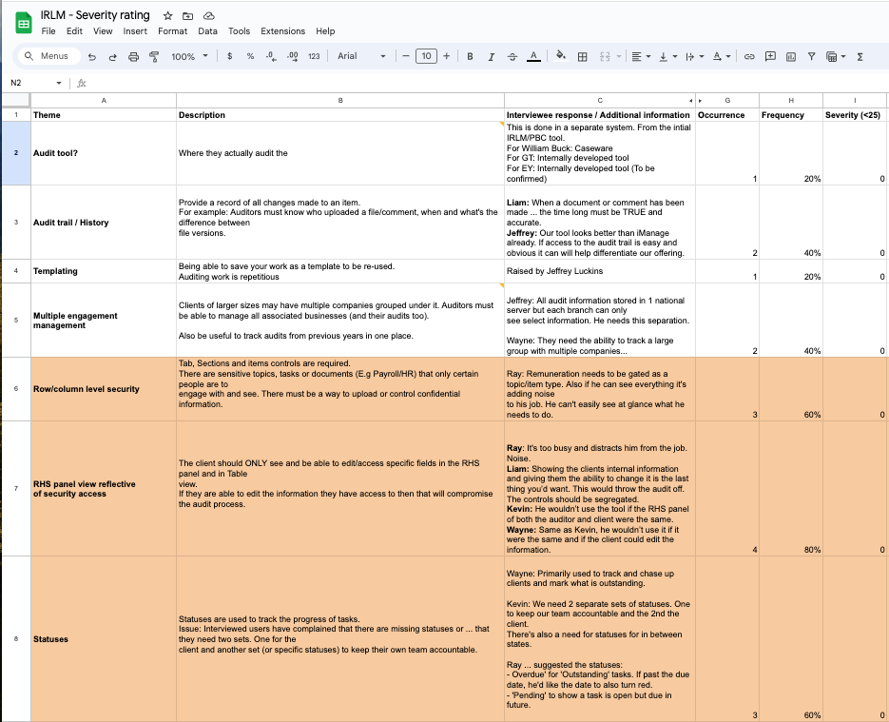Open the Data menu
This screenshot has height=722, width=889.
coord(207,31)
